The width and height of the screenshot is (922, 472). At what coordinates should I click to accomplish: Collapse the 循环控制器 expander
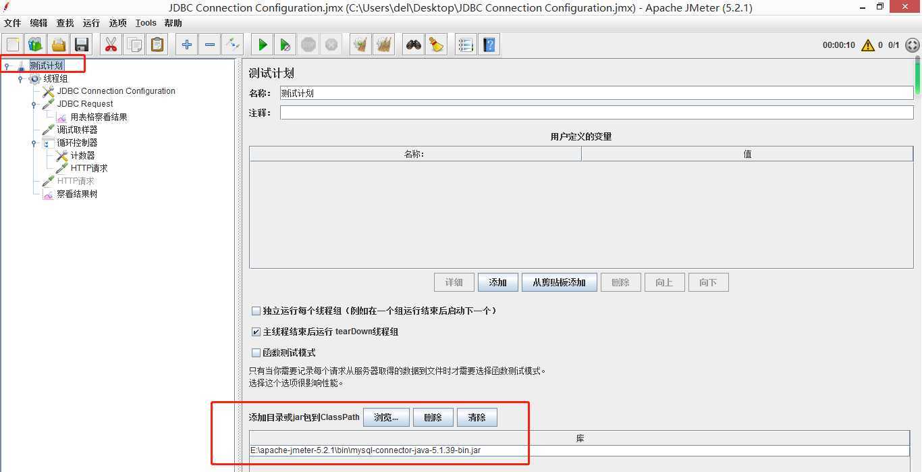pyautogui.click(x=34, y=143)
